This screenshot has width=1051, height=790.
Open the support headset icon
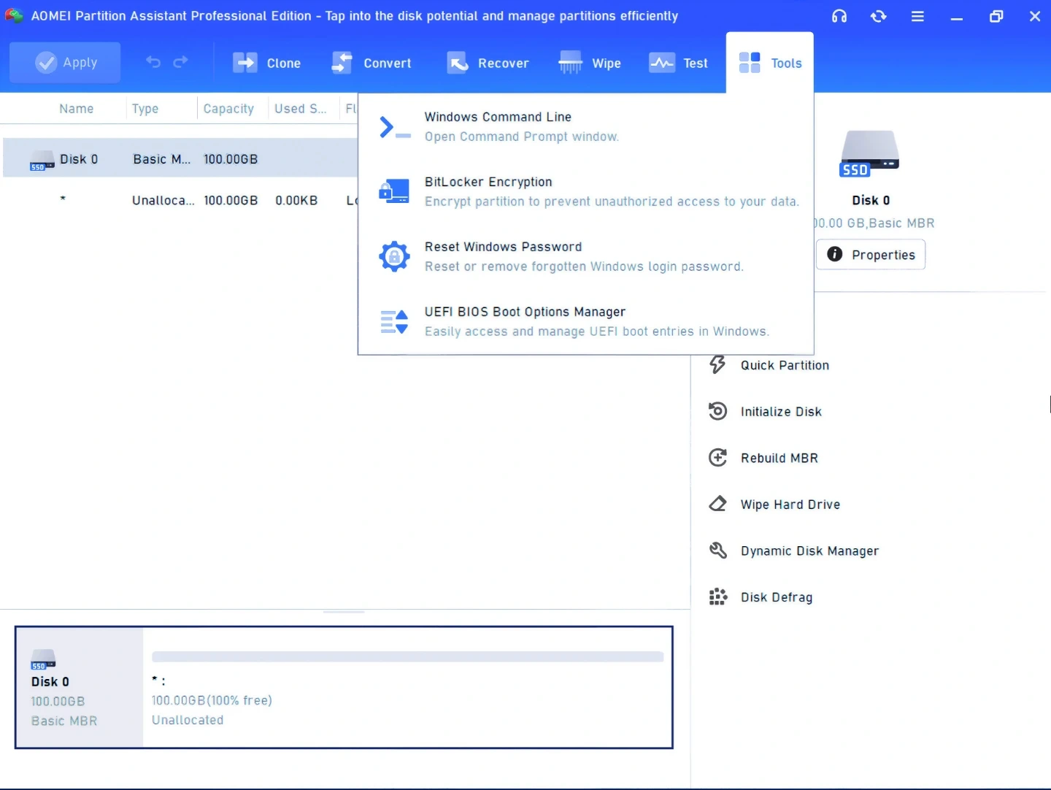pyautogui.click(x=839, y=16)
